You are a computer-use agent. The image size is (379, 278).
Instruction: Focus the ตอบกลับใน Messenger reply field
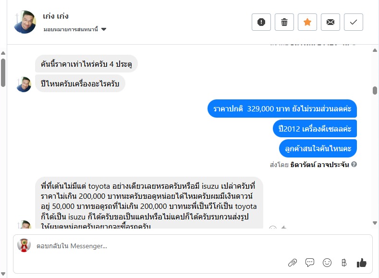point(144,246)
